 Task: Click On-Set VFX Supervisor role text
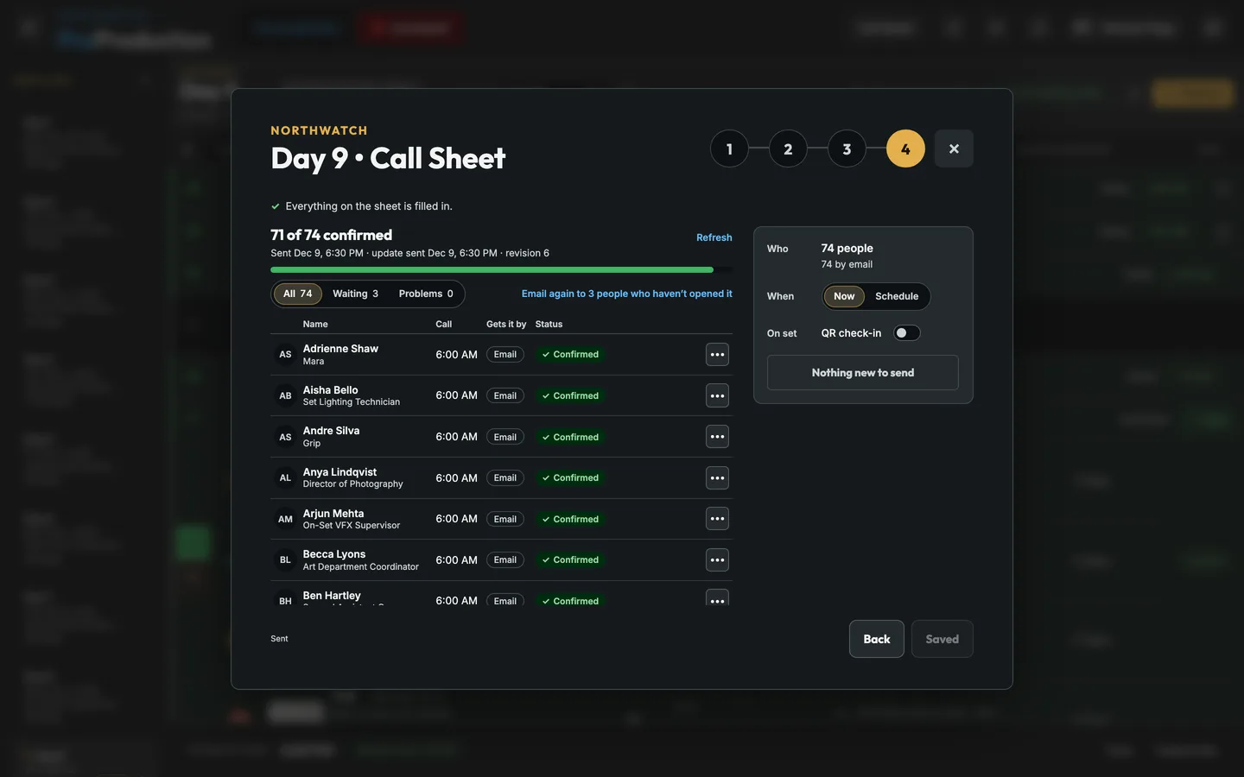[x=352, y=526]
